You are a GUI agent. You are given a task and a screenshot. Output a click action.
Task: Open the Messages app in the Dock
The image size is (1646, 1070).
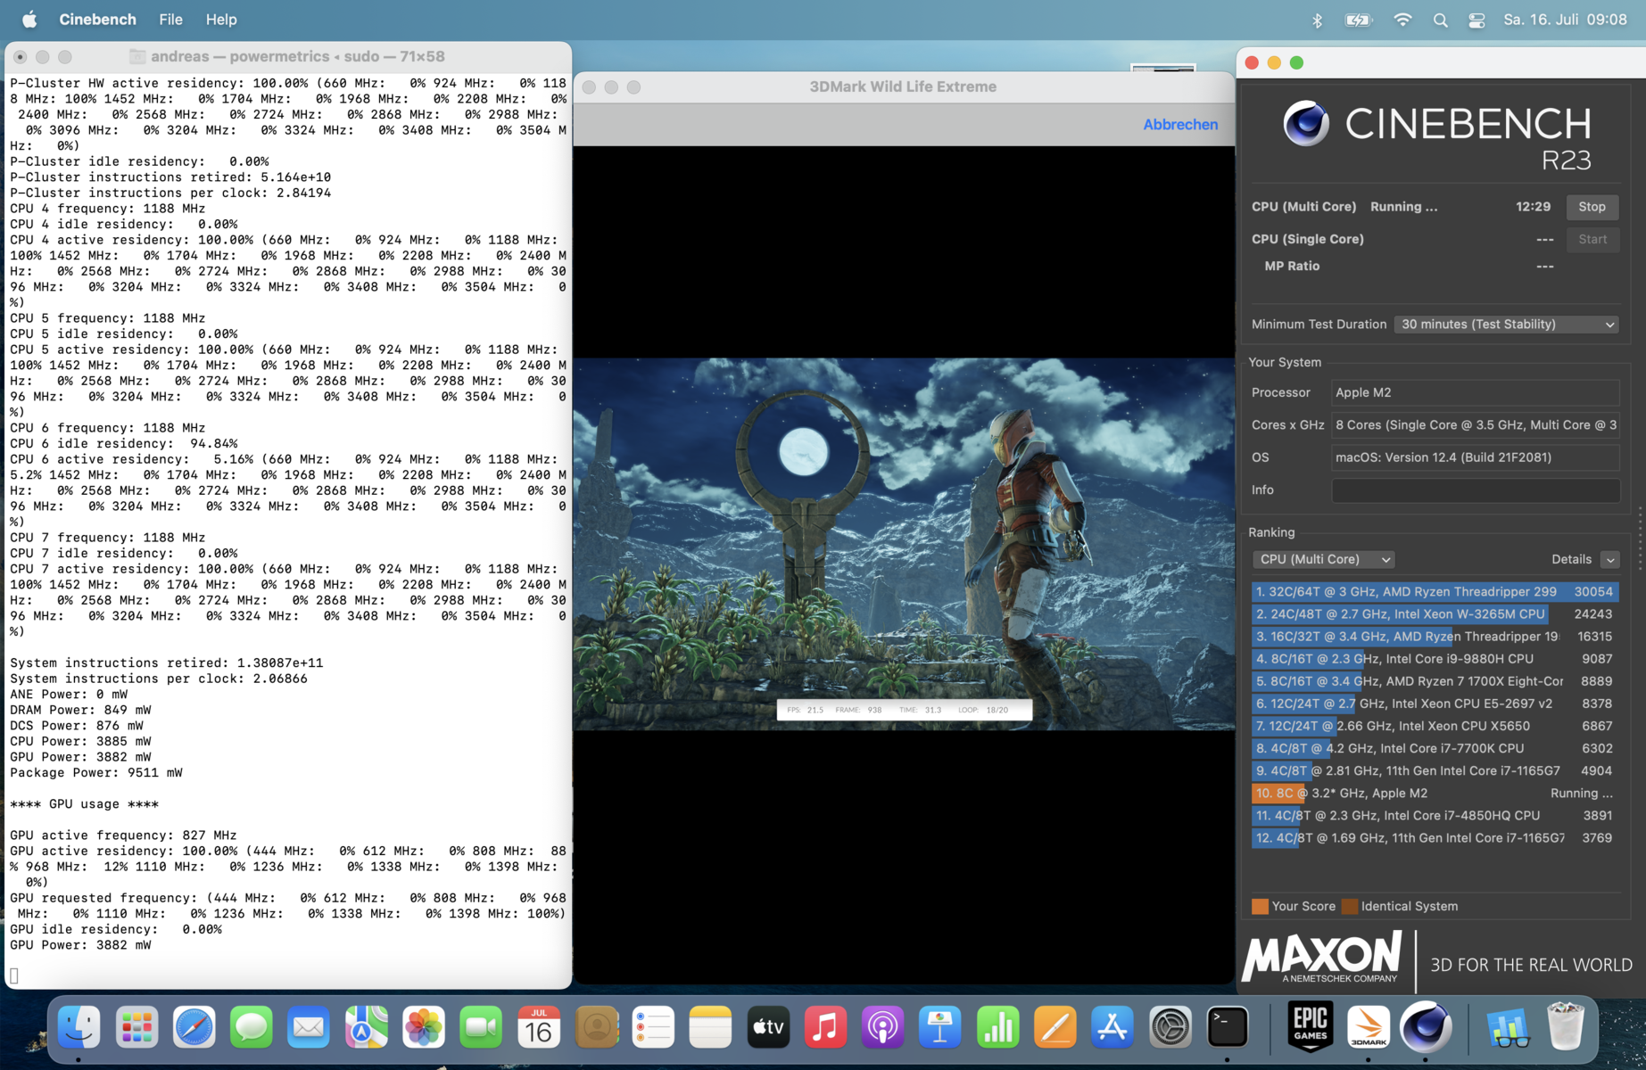tap(252, 1027)
